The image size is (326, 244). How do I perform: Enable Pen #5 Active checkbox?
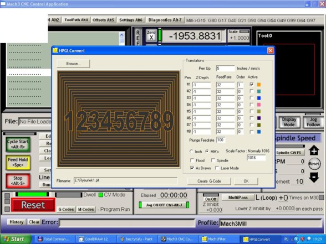tap(252, 111)
